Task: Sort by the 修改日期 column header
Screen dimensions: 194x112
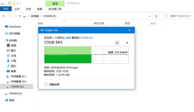Action: coord(99,23)
